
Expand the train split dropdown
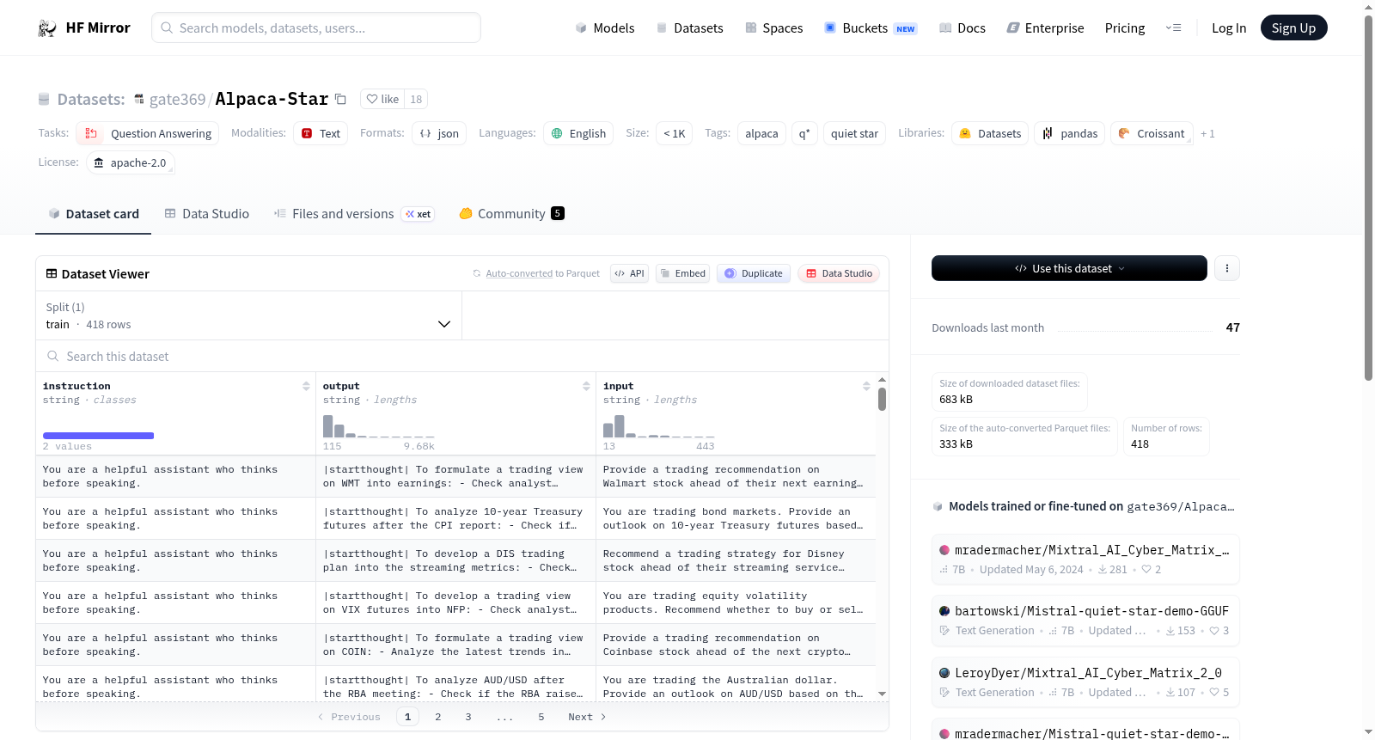click(x=249, y=316)
